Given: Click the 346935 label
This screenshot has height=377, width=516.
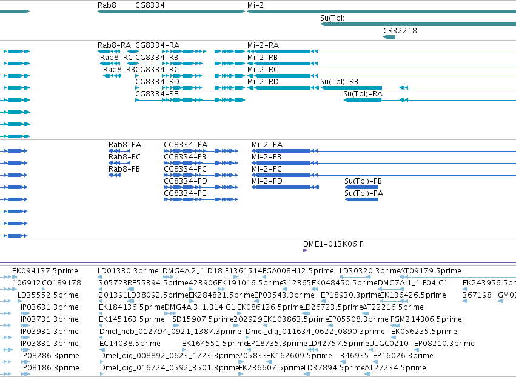Looking at the screenshot, I should pyautogui.click(x=355, y=356).
